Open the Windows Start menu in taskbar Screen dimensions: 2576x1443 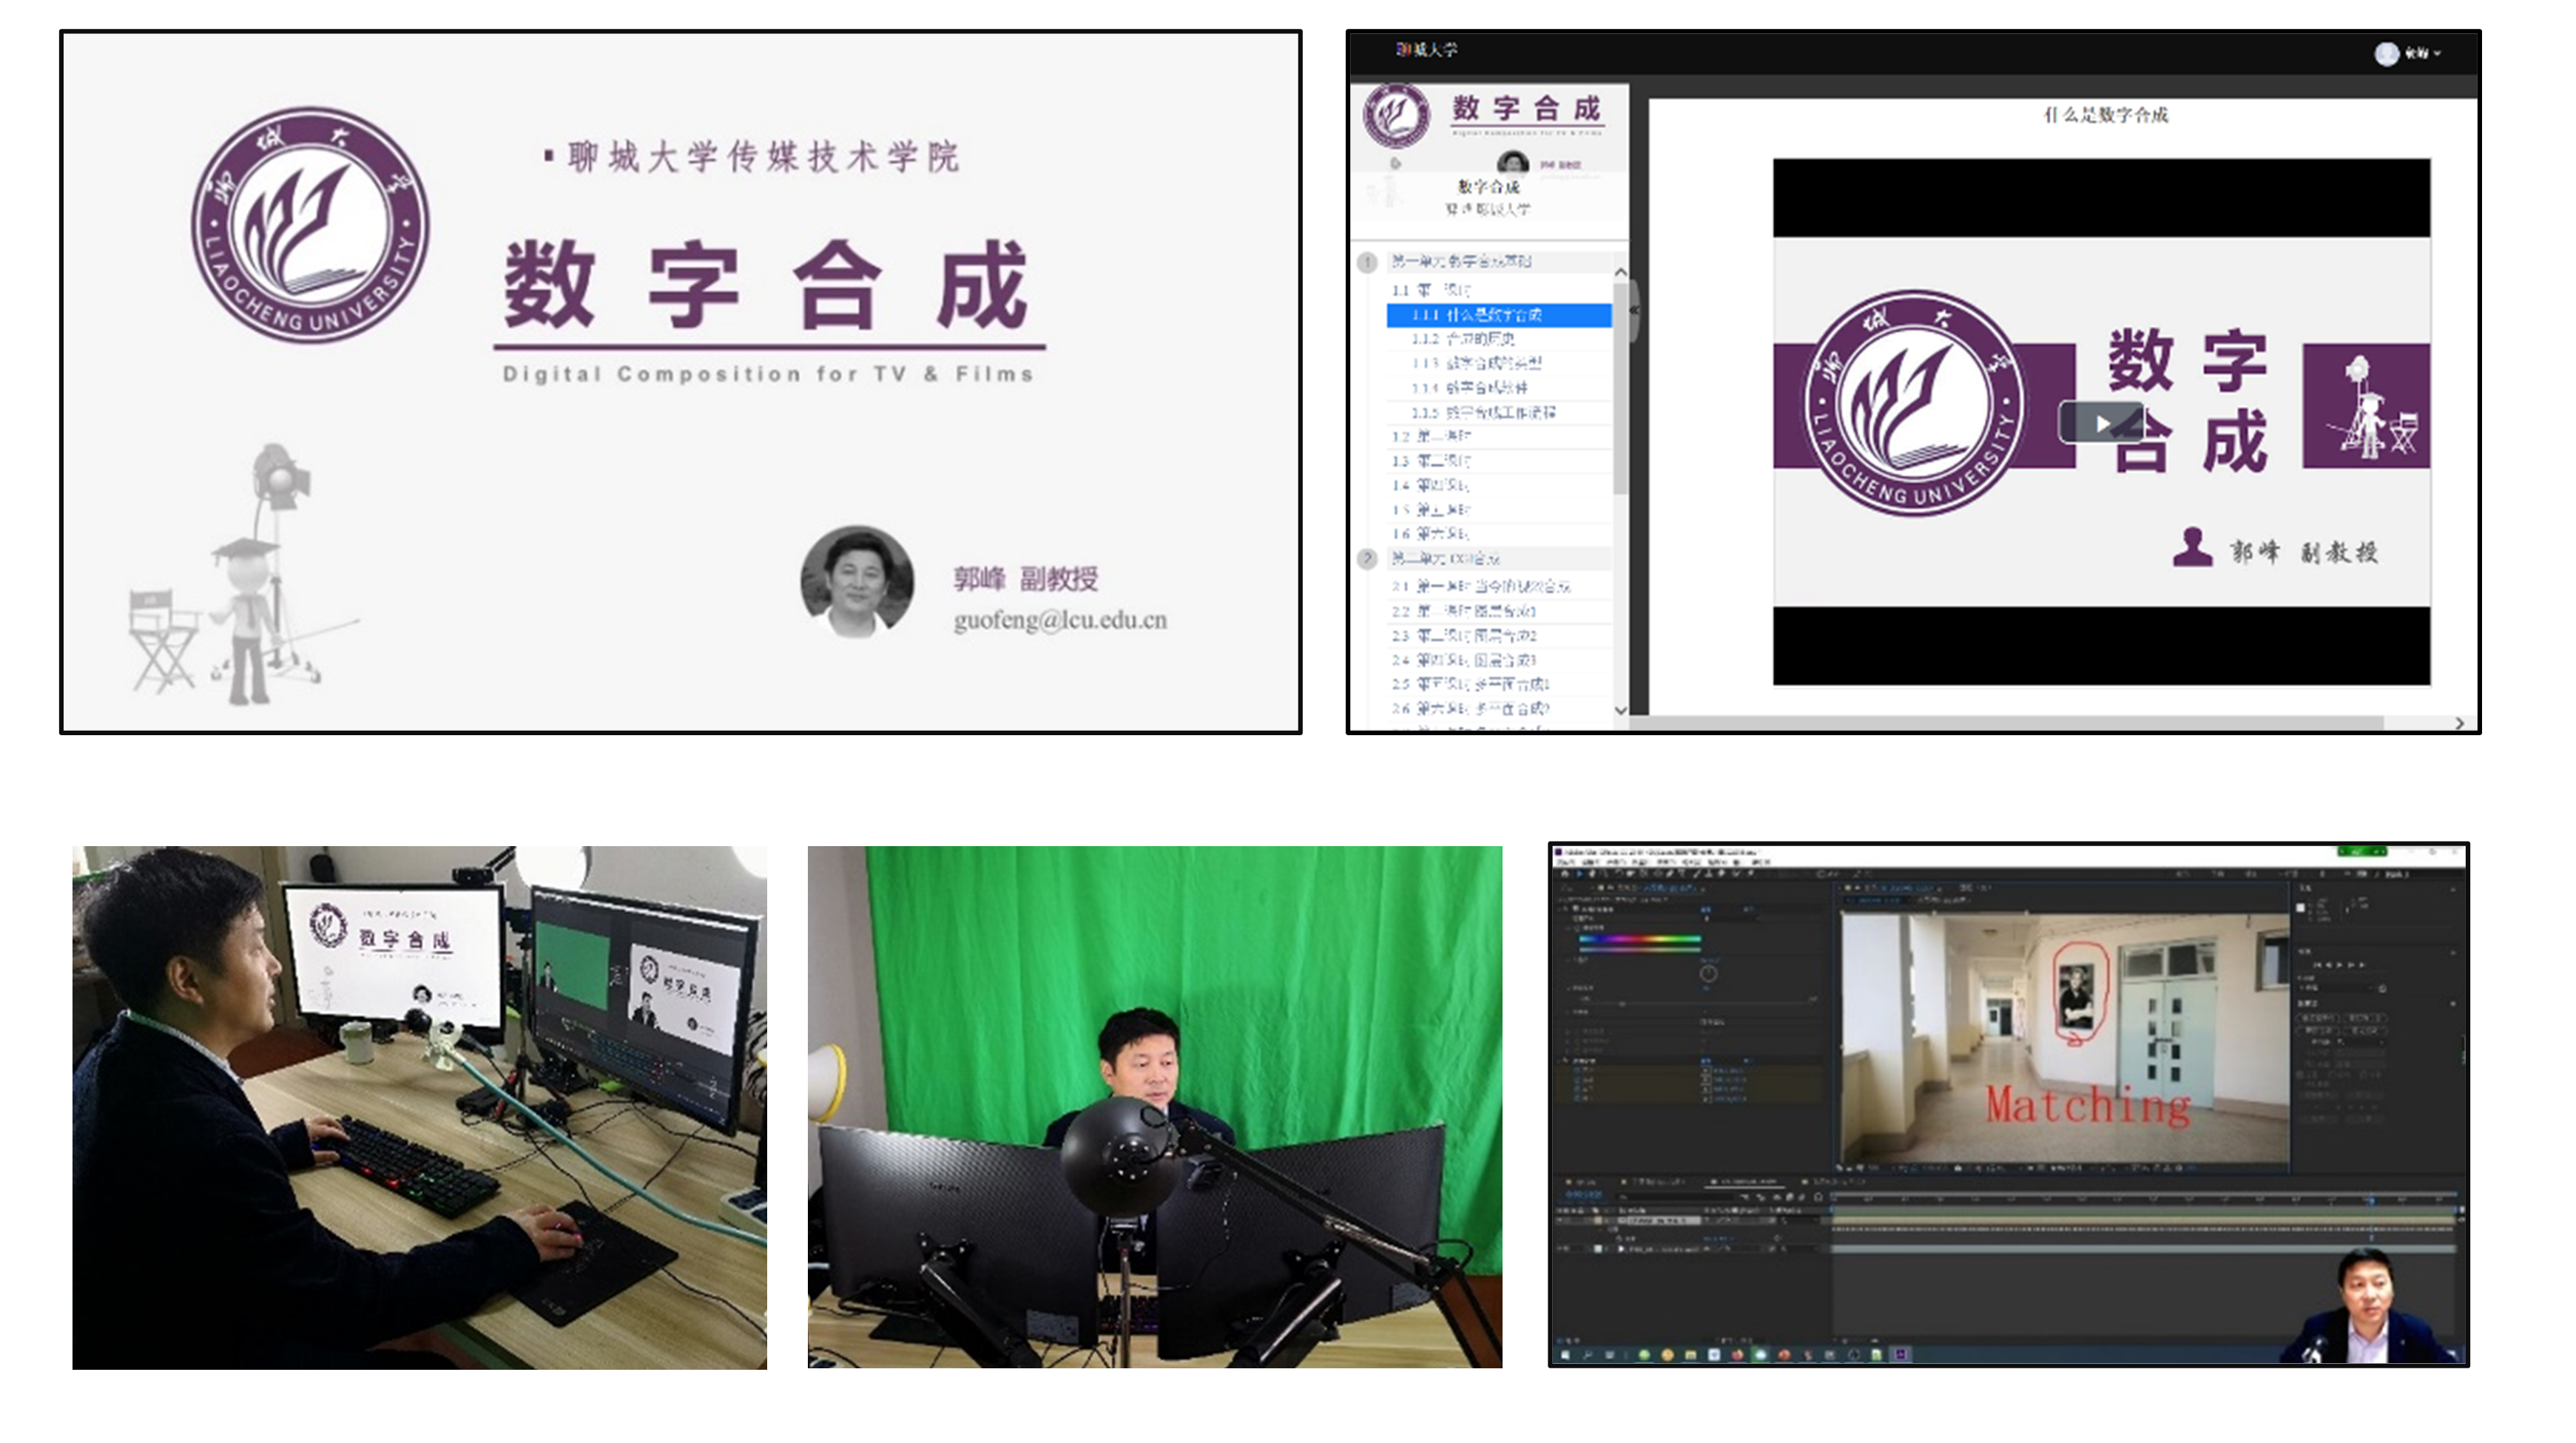coord(1565,1355)
